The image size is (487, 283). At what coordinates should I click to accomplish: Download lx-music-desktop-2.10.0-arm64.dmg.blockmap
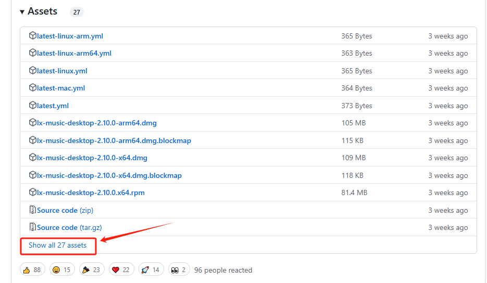tap(114, 140)
